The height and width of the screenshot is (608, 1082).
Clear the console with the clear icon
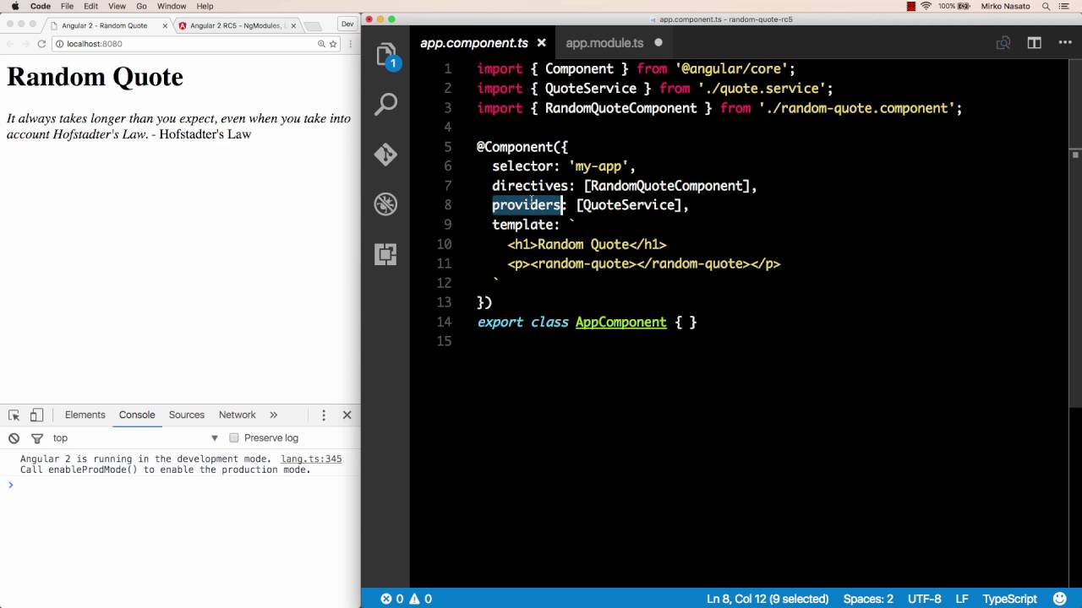point(14,438)
